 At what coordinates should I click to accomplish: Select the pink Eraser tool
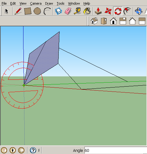tap(68, 11)
